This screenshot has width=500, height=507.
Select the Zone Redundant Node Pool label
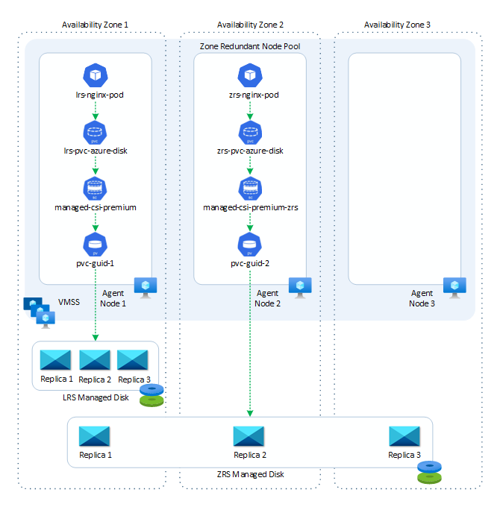coord(250,46)
